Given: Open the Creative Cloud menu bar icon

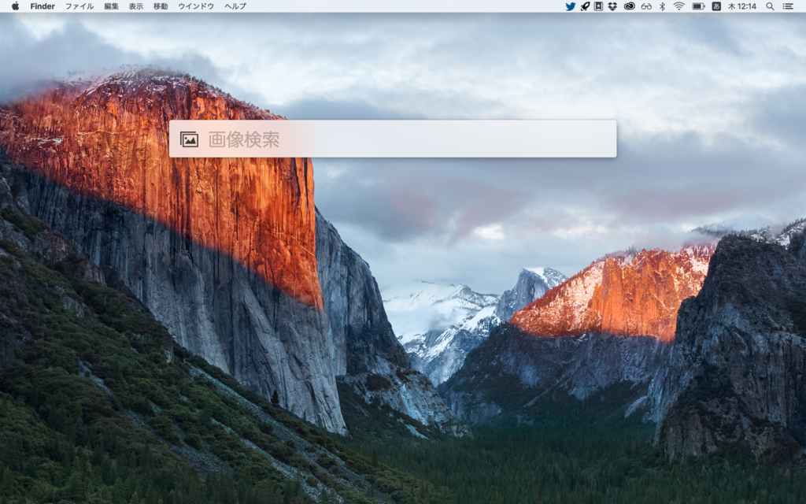Looking at the screenshot, I should (x=630, y=6).
